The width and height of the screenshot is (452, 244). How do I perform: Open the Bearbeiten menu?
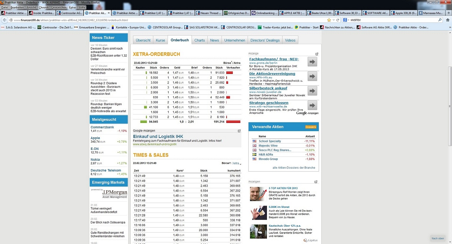17,7
